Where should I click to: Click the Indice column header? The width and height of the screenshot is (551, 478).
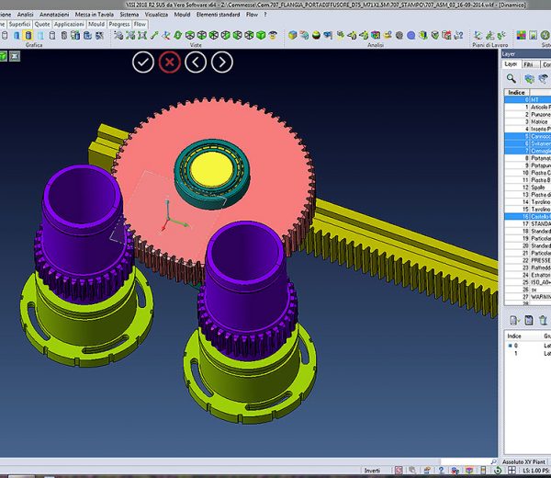point(516,92)
